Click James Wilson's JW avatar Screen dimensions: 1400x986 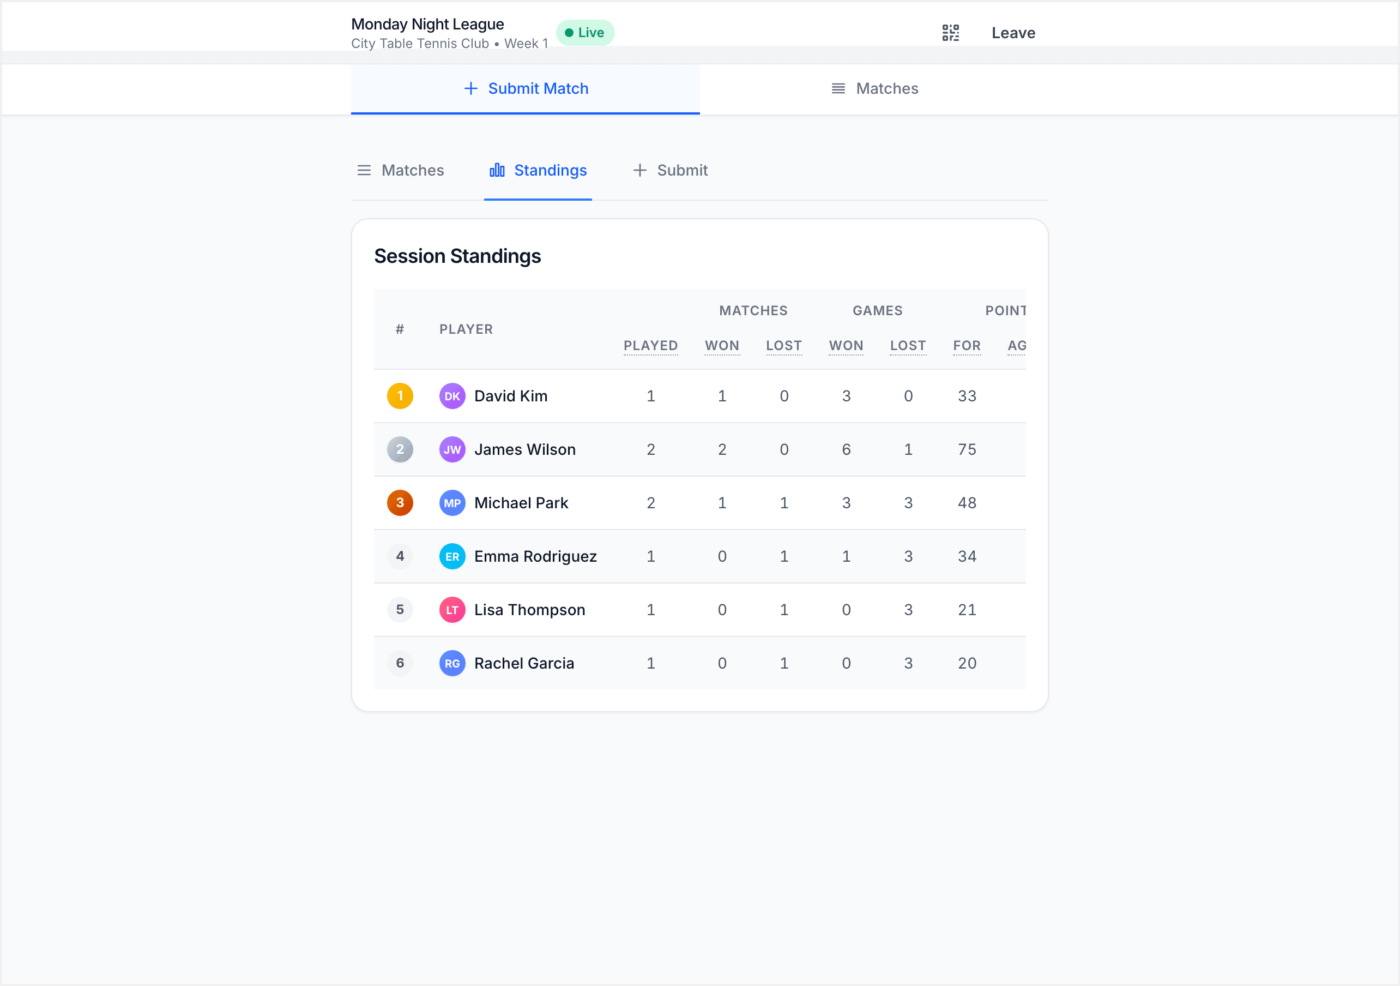[x=452, y=450]
